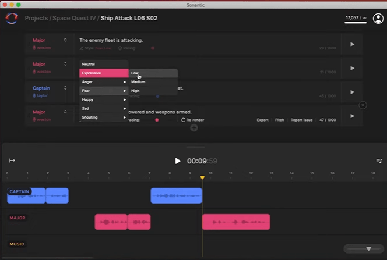Open the timeline playlist music icon

pos(379,161)
